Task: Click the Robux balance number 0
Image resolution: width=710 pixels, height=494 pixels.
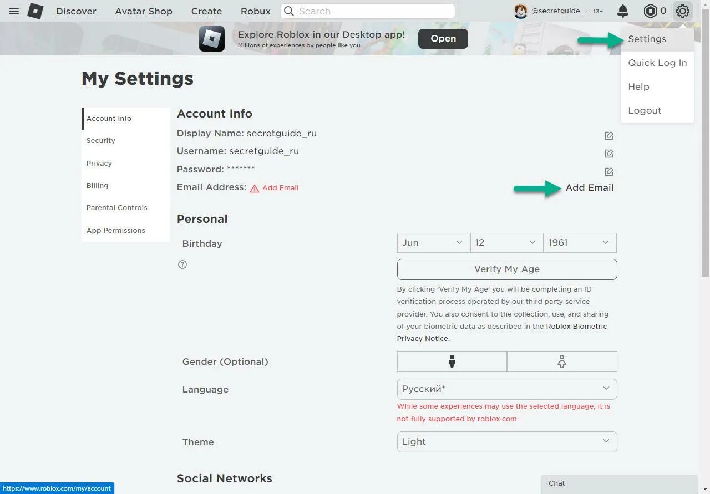Action: (663, 11)
